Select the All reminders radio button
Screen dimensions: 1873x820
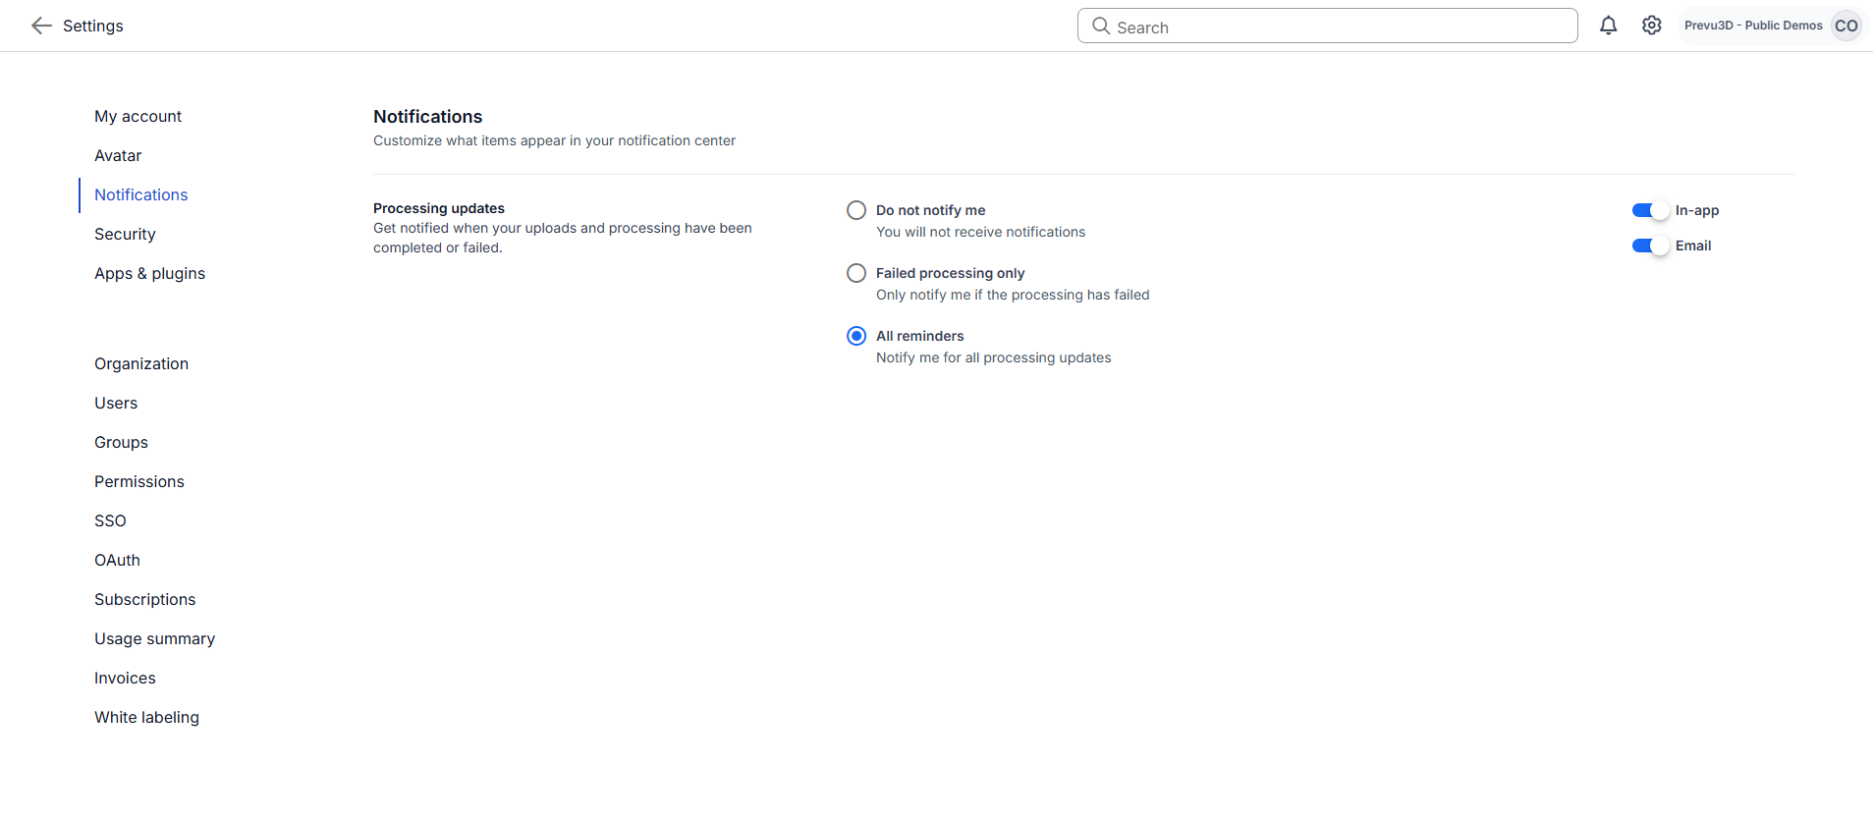(856, 336)
